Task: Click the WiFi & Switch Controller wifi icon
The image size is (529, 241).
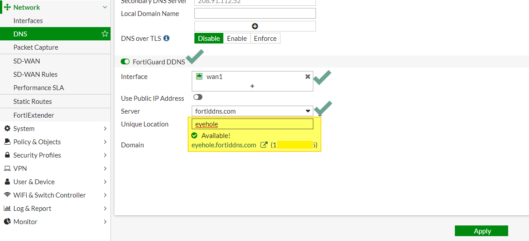Action: pos(7,195)
